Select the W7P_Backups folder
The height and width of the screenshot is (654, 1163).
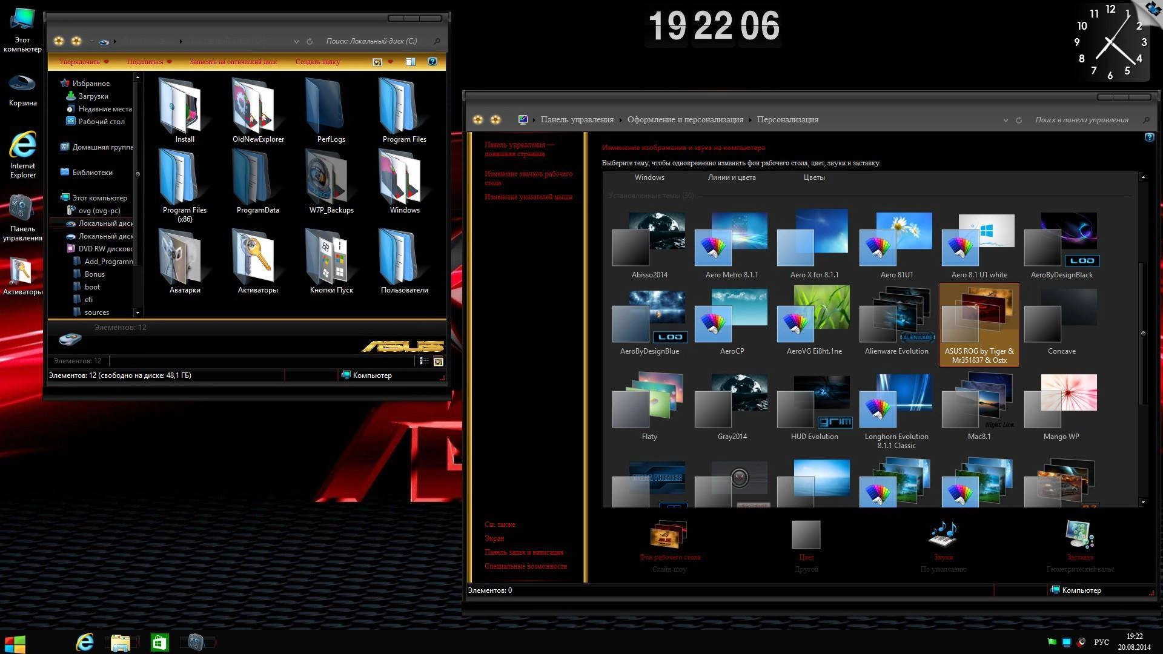331,181
